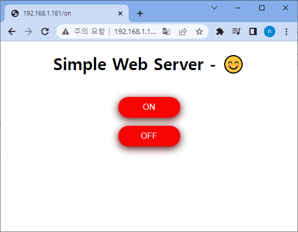Image resolution: width=298 pixels, height=232 pixels.
Task: Click the red ON button
Action: coord(149,107)
